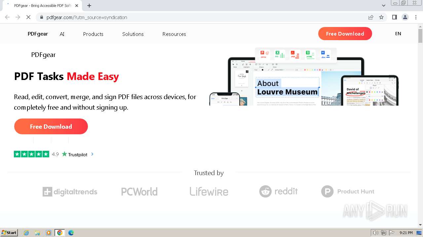Click the site lock icon in address bar
Screen dimensions: 423x237
click(42, 17)
